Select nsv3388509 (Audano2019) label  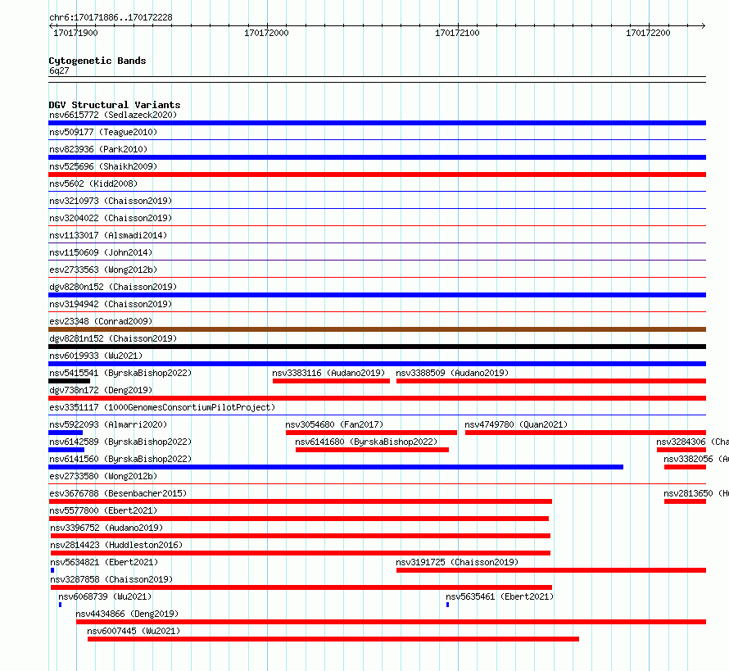click(452, 373)
